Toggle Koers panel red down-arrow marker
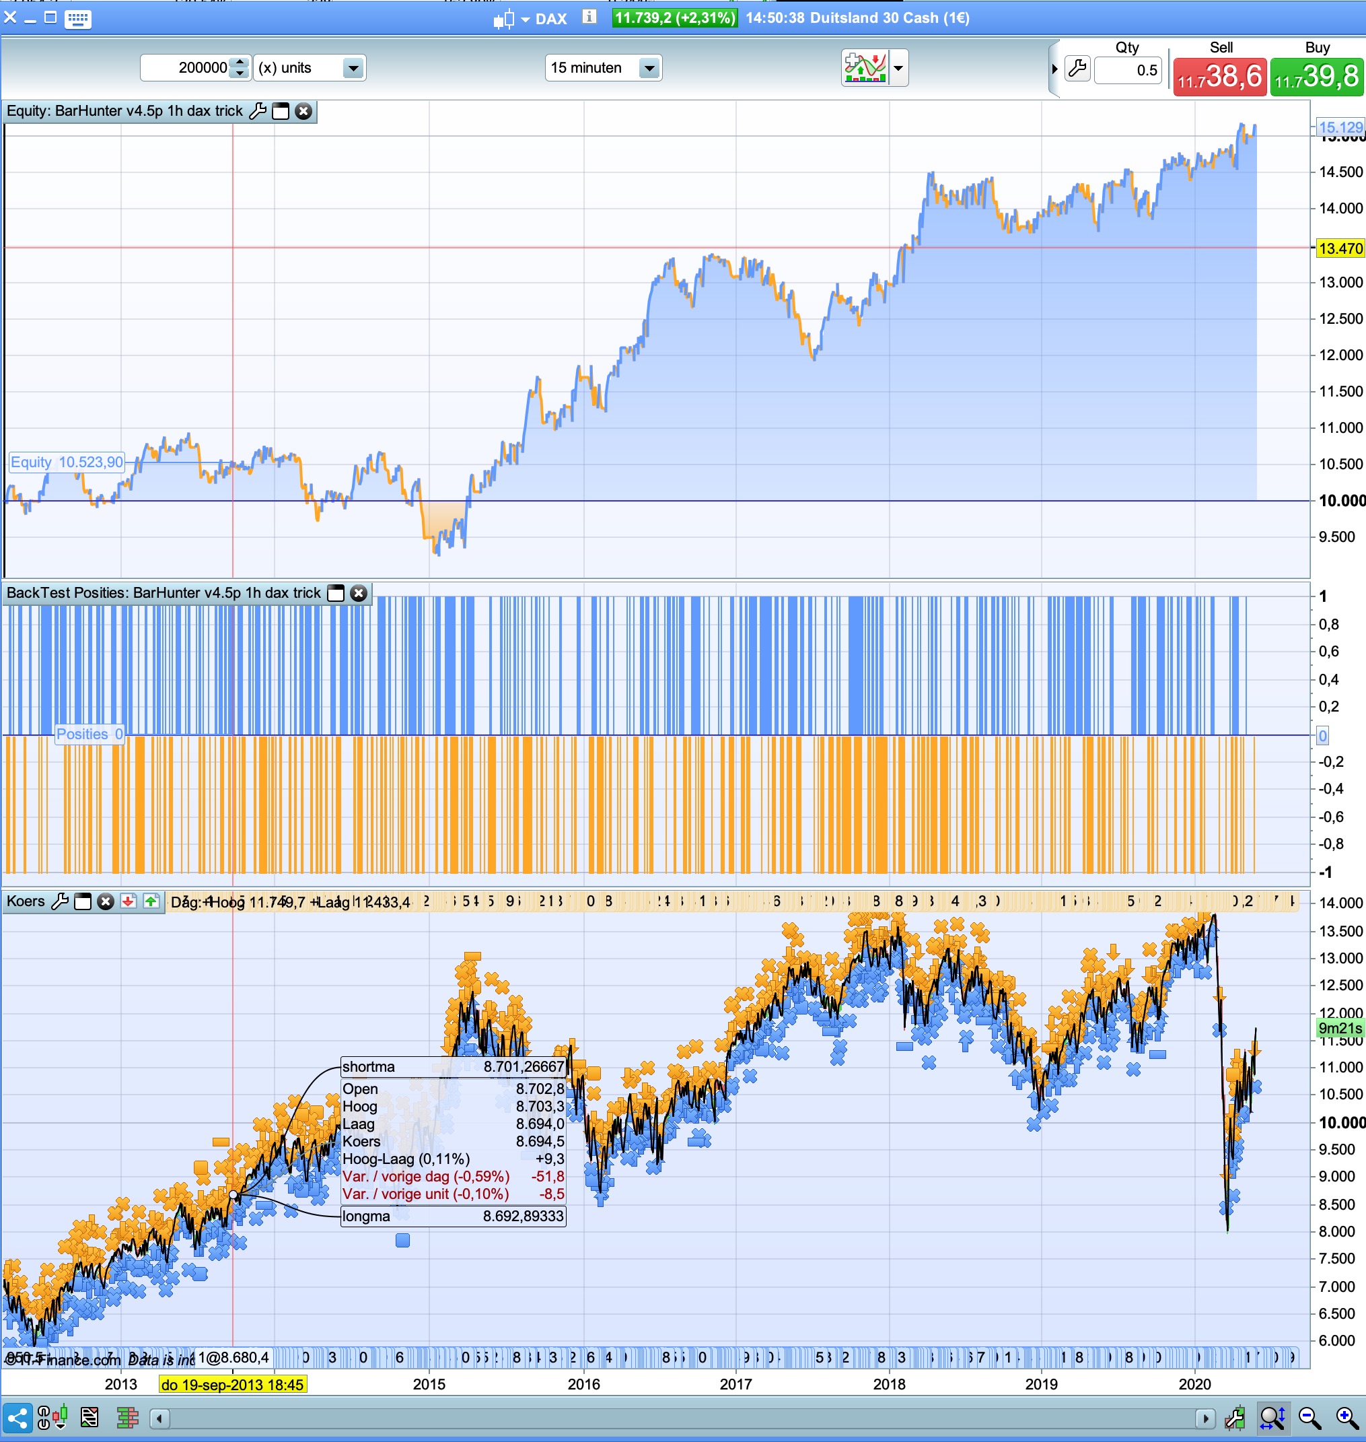Viewport: 1366px width, 1442px height. [128, 901]
